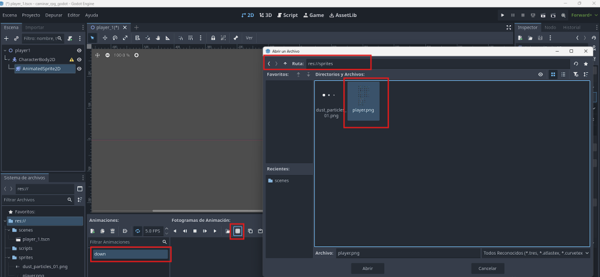The image size is (600, 277).
Task: Go up to the parent folder in the dialog
Action: pyautogui.click(x=285, y=63)
